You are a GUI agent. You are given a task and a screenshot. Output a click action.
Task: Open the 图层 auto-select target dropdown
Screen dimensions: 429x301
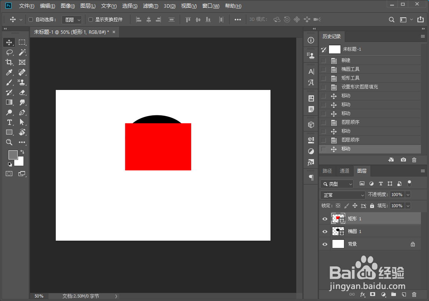pos(72,20)
